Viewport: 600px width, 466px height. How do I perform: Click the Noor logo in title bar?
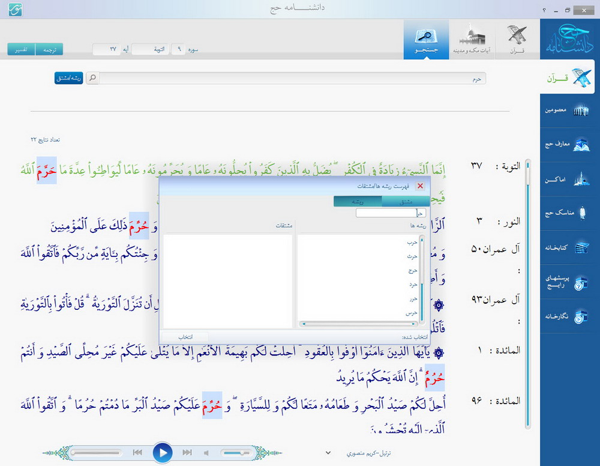tap(16, 9)
